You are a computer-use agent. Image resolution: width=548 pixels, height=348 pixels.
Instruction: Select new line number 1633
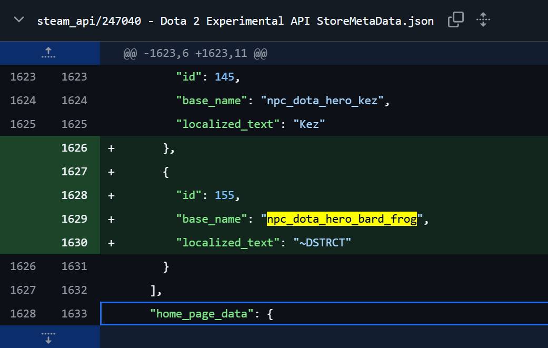click(74, 313)
